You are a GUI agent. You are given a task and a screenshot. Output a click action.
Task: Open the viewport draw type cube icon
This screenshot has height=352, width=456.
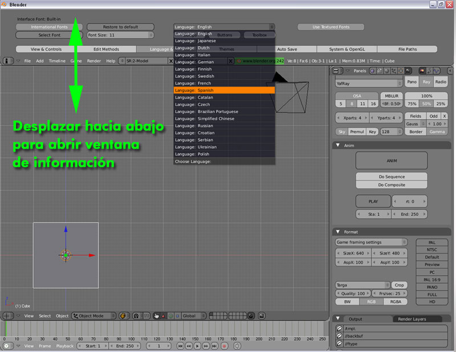123,316
